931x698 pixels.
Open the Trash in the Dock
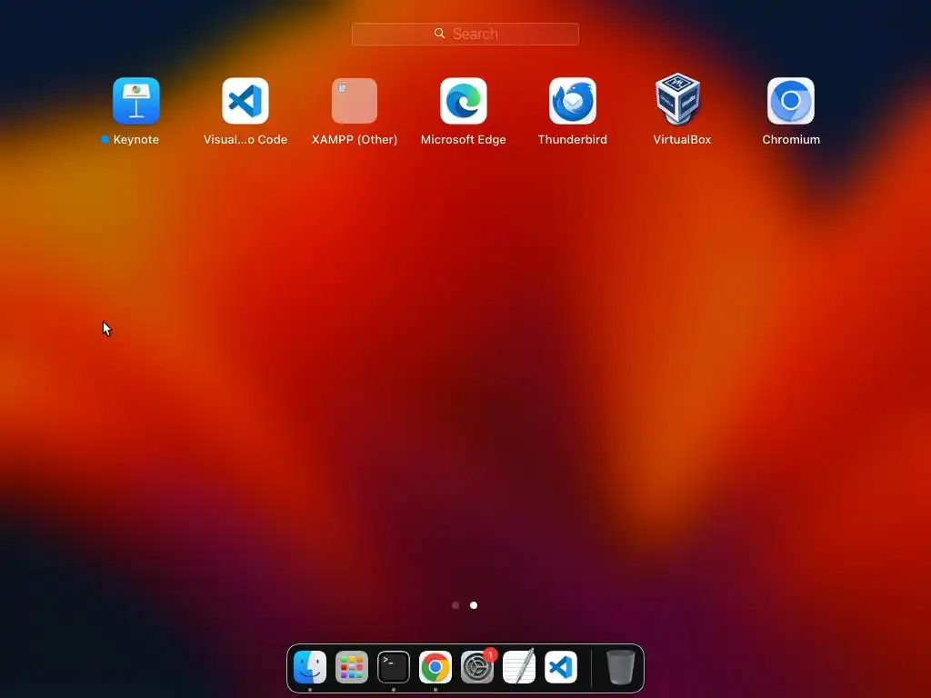[x=620, y=667]
